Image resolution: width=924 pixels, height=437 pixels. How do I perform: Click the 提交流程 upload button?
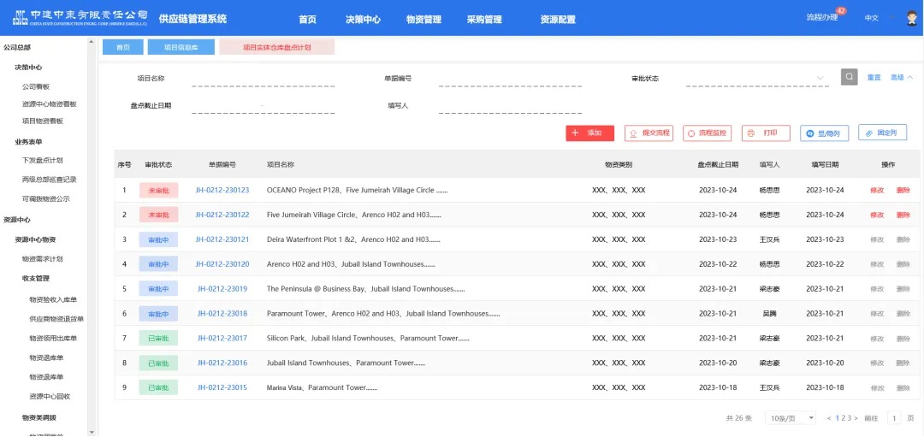(x=649, y=133)
